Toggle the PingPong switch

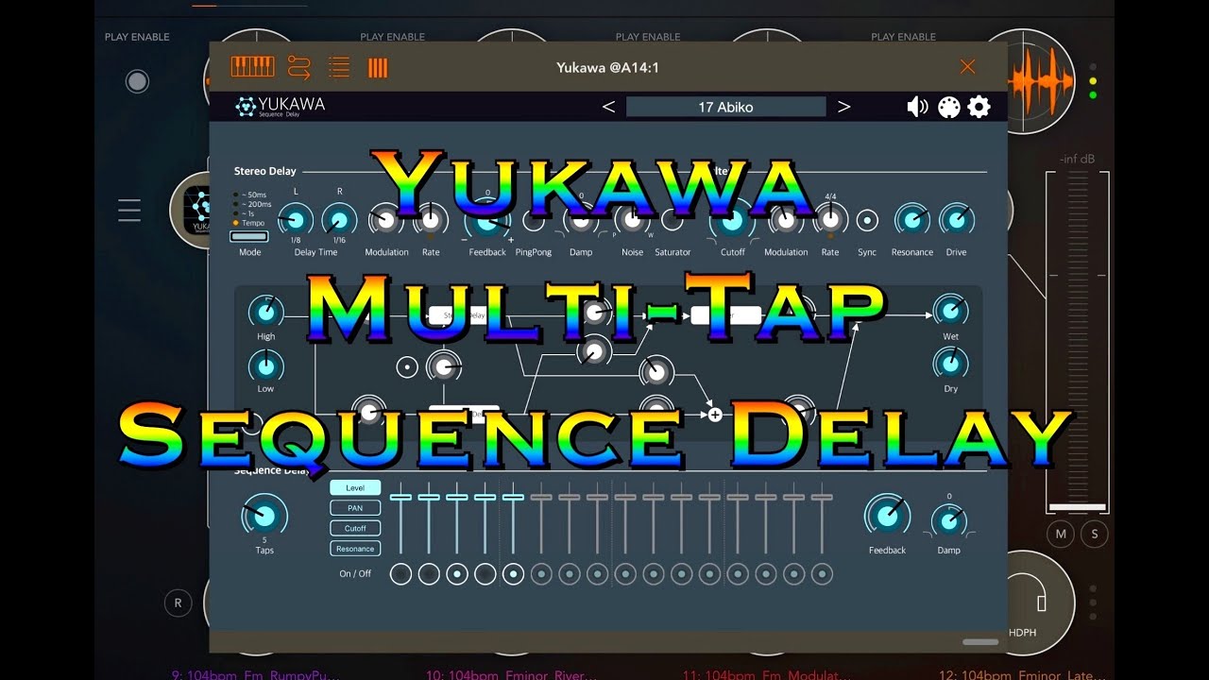[534, 221]
